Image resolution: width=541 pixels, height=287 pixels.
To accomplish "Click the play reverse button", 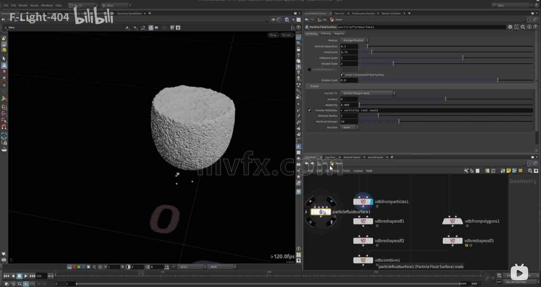I will pyautogui.click(x=13, y=276).
